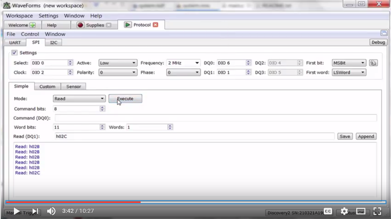Viewport: 391px width, 219px height.
Task: Toggle the Settings checkbox in SPI panel
Action: click(x=14, y=52)
